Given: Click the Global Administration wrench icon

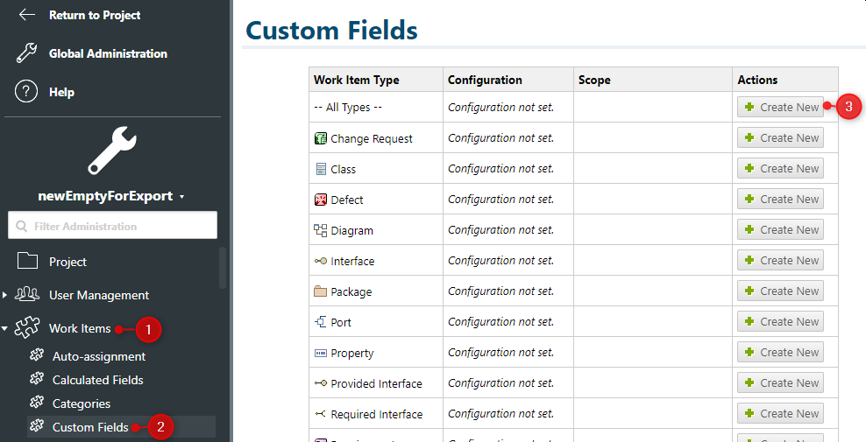Looking at the screenshot, I should click(26, 53).
